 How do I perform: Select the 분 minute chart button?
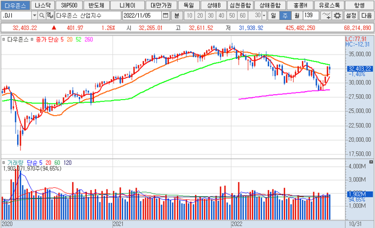tap(177, 16)
